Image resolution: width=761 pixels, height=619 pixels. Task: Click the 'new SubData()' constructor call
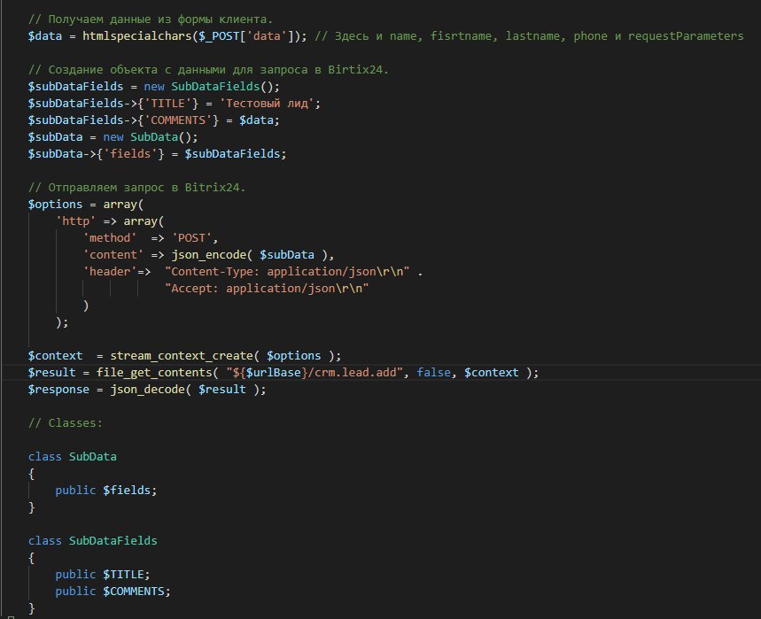coord(151,137)
